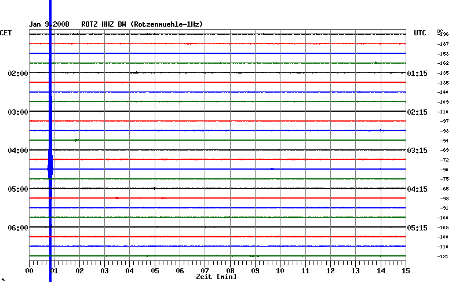Image resolution: width=452 pixels, height=286 pixels.
Task: Click the '10' minute tick label
Action: [x=280, y=271]
